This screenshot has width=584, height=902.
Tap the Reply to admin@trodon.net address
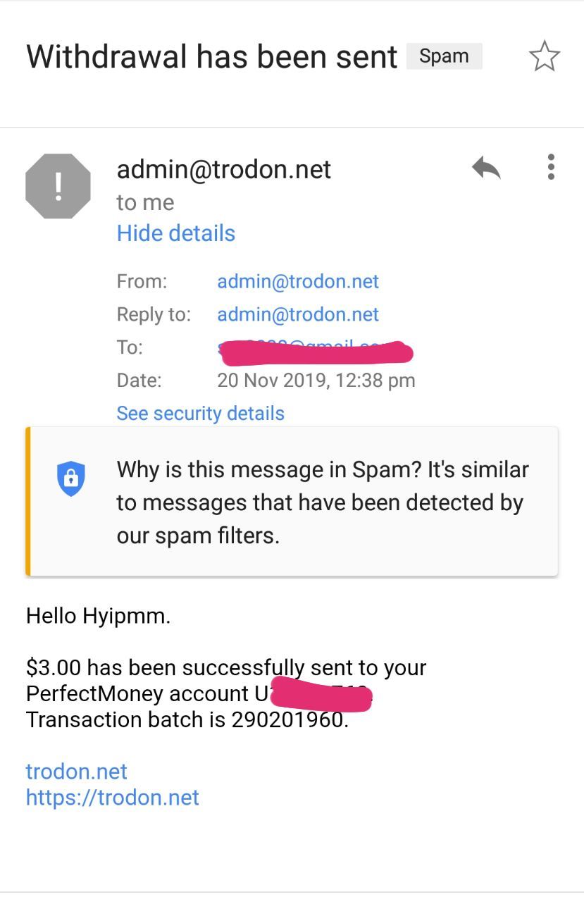[x=297, y=314]
